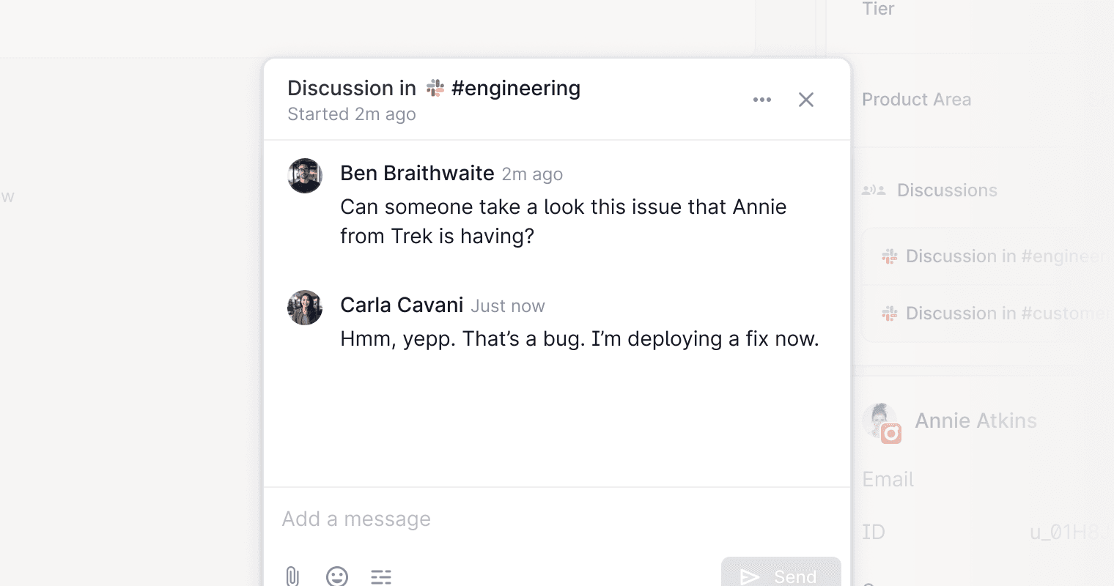This screenshot has height=586, width=1114.
Task: Click the Add a message input field
Action: pos(440,519)
